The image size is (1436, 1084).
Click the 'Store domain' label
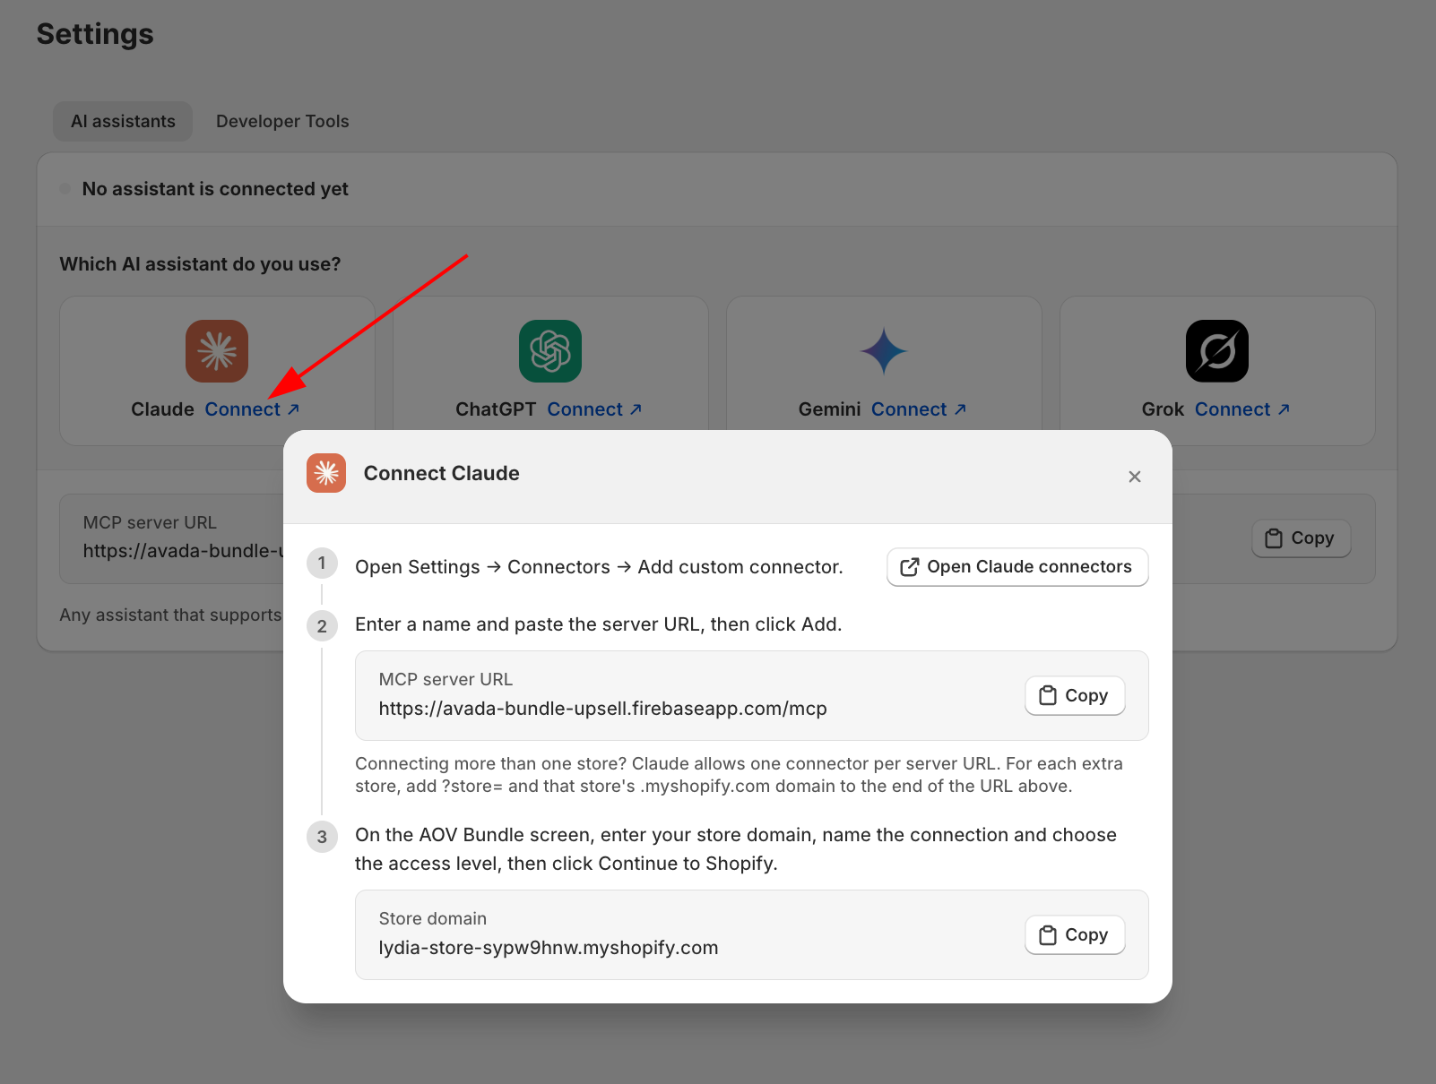(433, 918)
